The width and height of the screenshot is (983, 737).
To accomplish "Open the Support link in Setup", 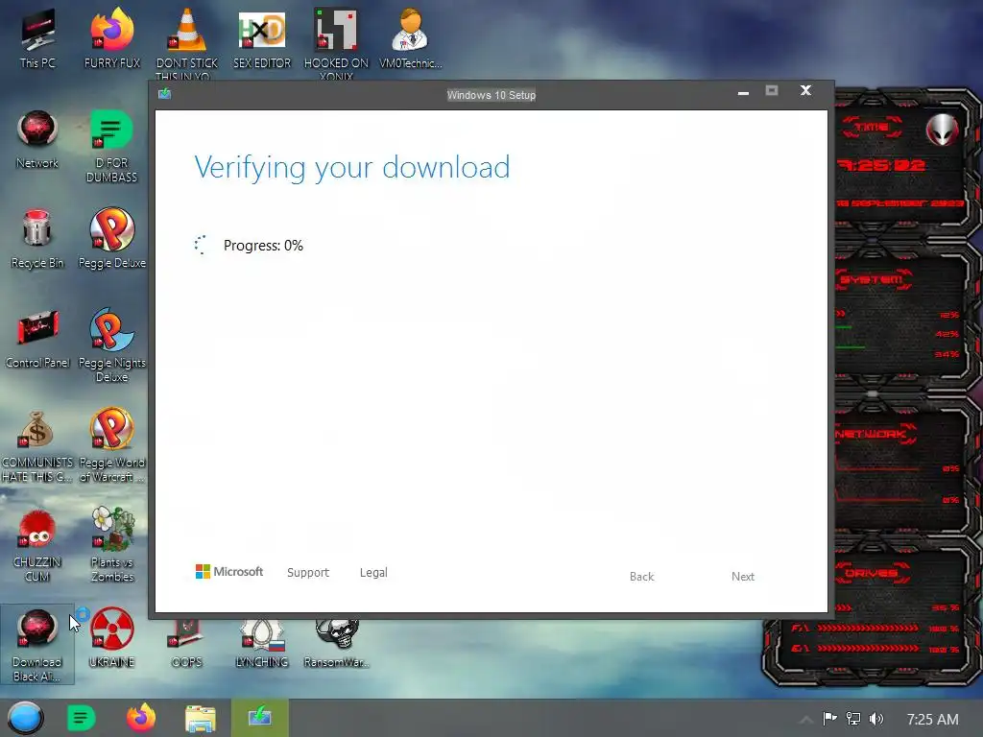I will [308, 572].
